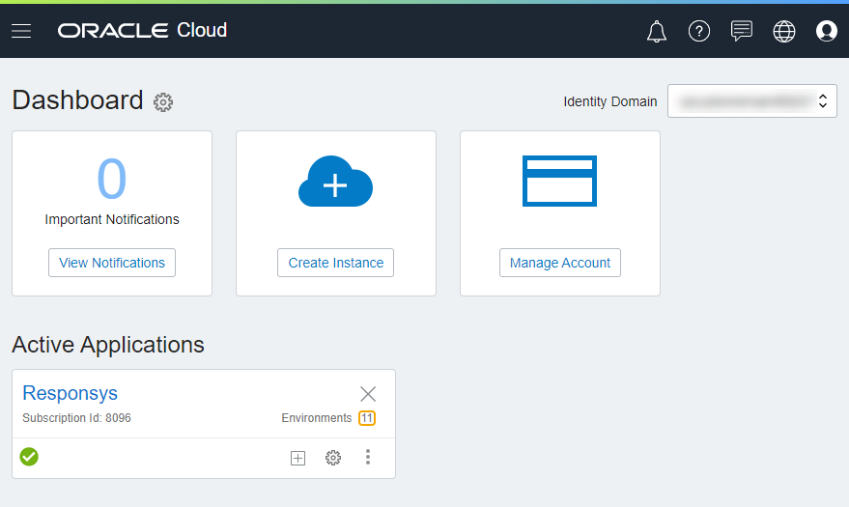Click the Environments count badge 11

(367, 418)
